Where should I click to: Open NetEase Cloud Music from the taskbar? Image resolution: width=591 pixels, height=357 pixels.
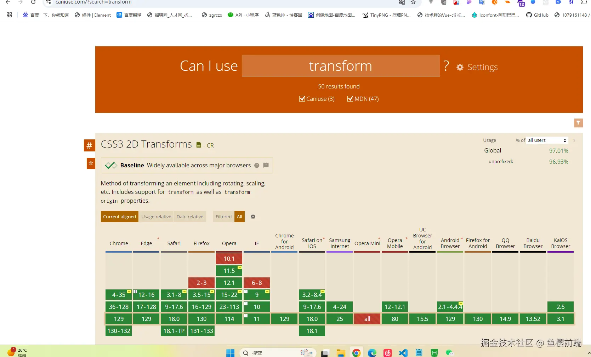388,353
